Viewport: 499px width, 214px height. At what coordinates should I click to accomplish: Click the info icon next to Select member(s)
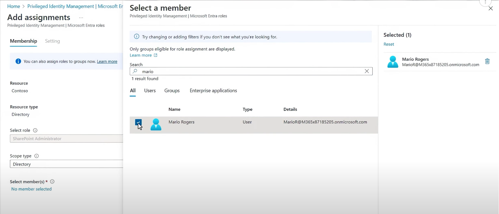click(x=52, y=182)
